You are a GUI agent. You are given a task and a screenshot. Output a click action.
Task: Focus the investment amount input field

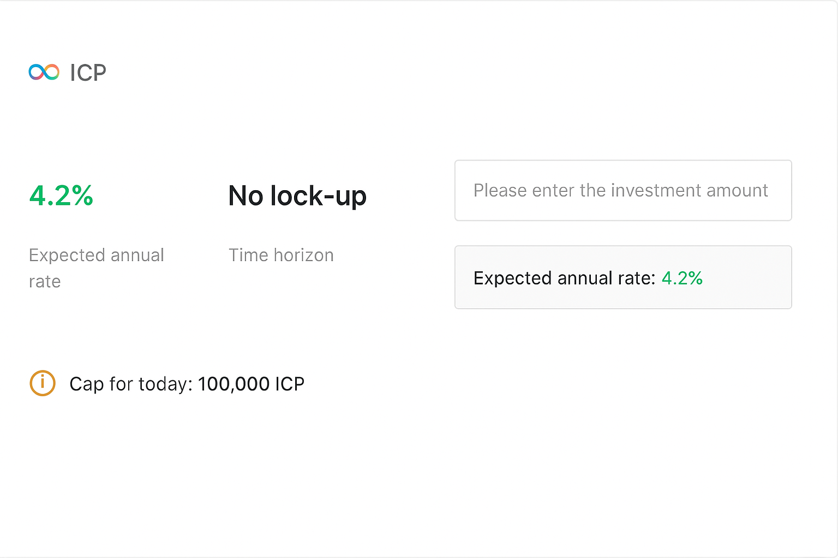[x=622, y=190]
